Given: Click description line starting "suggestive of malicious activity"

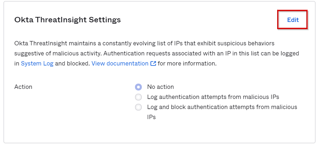Looking at the screenshot, I should (157, 54).
